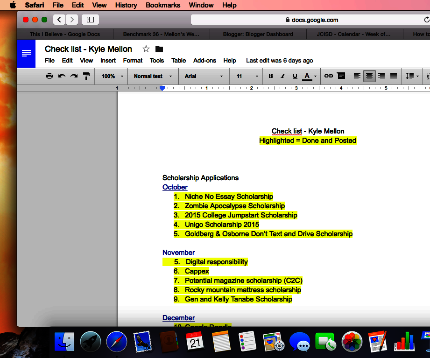Toggle the Safari sidebar button

90,20
